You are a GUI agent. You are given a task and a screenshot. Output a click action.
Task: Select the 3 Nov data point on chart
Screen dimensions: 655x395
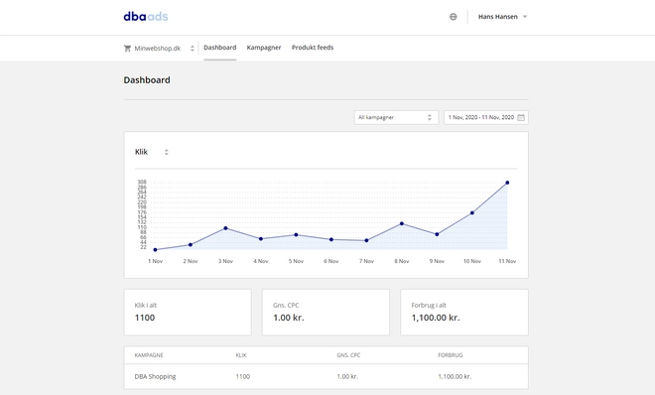[225, 228]
